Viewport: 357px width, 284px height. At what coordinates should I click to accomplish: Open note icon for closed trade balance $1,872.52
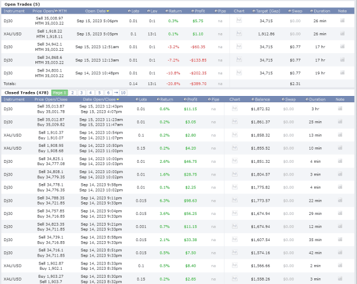[x=340, y=109]
